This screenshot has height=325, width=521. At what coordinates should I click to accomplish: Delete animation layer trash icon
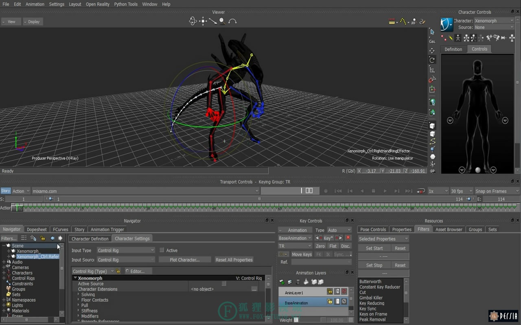[298, 282]
